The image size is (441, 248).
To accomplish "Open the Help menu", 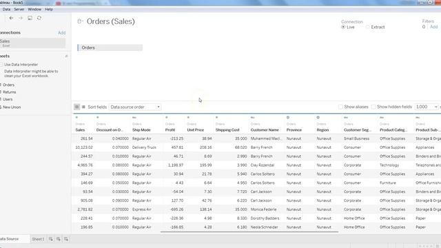I will 49,9.
